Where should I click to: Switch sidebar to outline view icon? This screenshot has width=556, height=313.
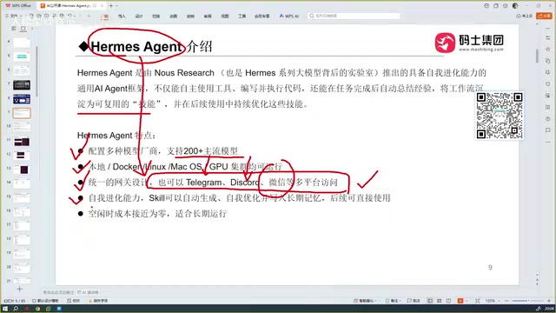(14, 29)
